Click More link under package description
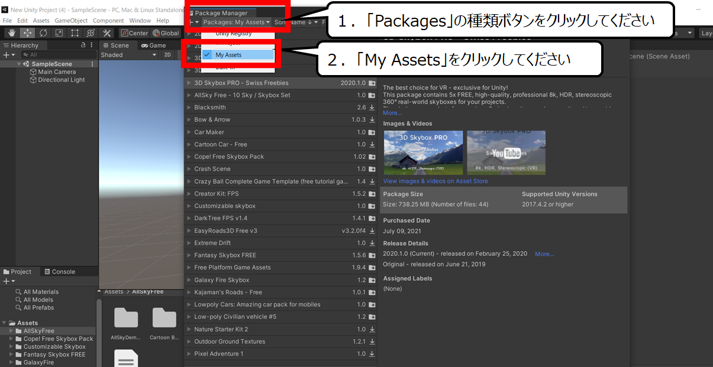The image size is (713, 367). 392,113
